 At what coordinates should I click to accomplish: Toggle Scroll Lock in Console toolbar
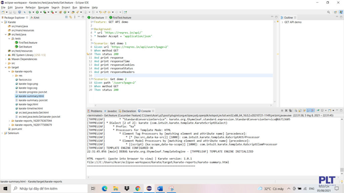[x=300, y=111]
